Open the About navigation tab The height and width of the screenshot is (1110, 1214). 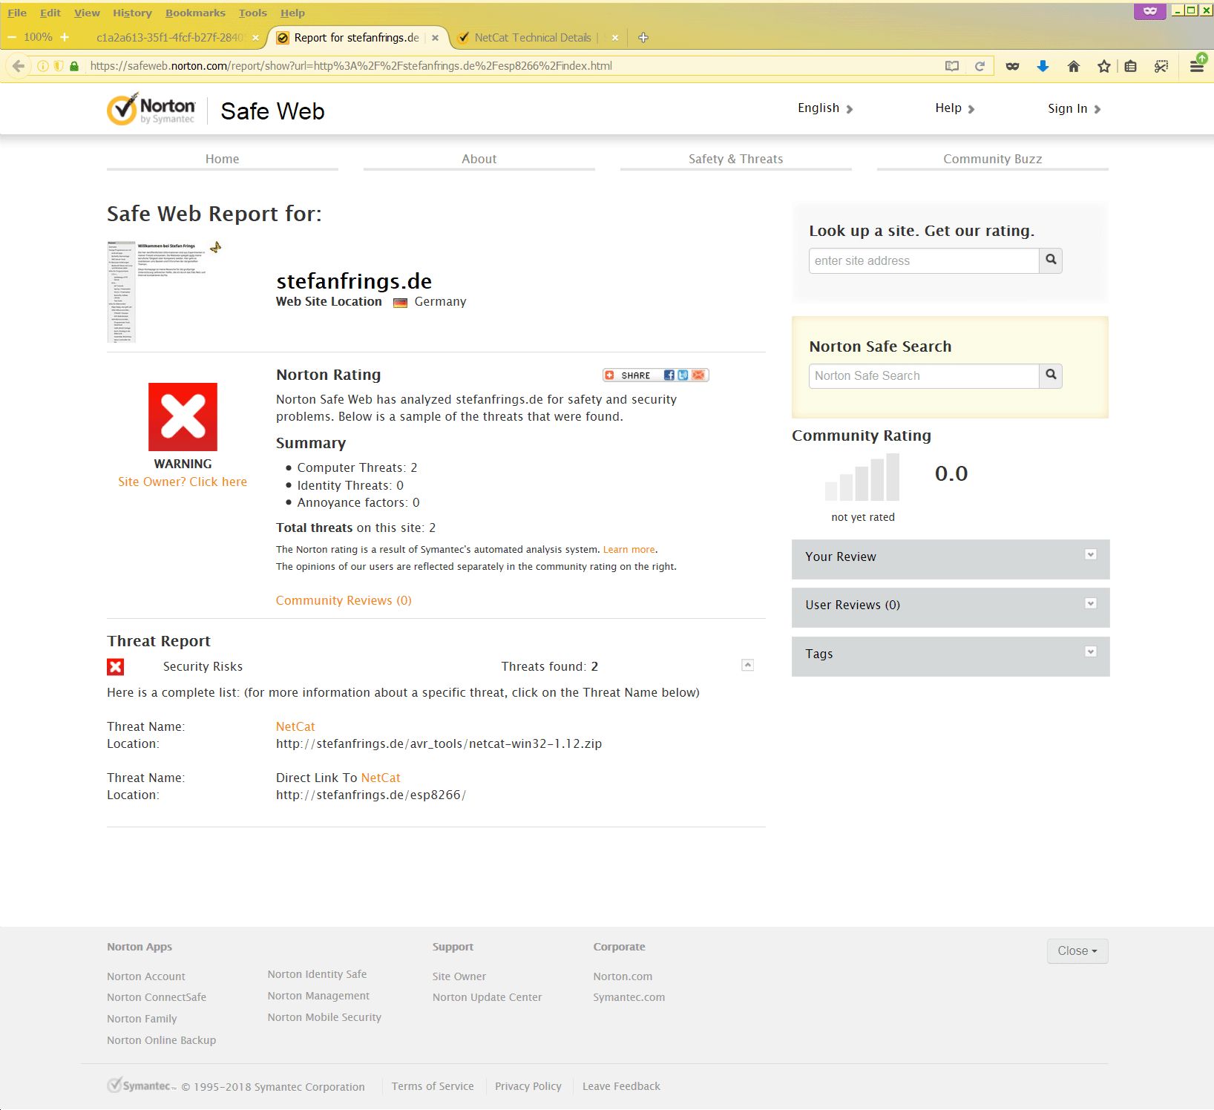point(479,159)
